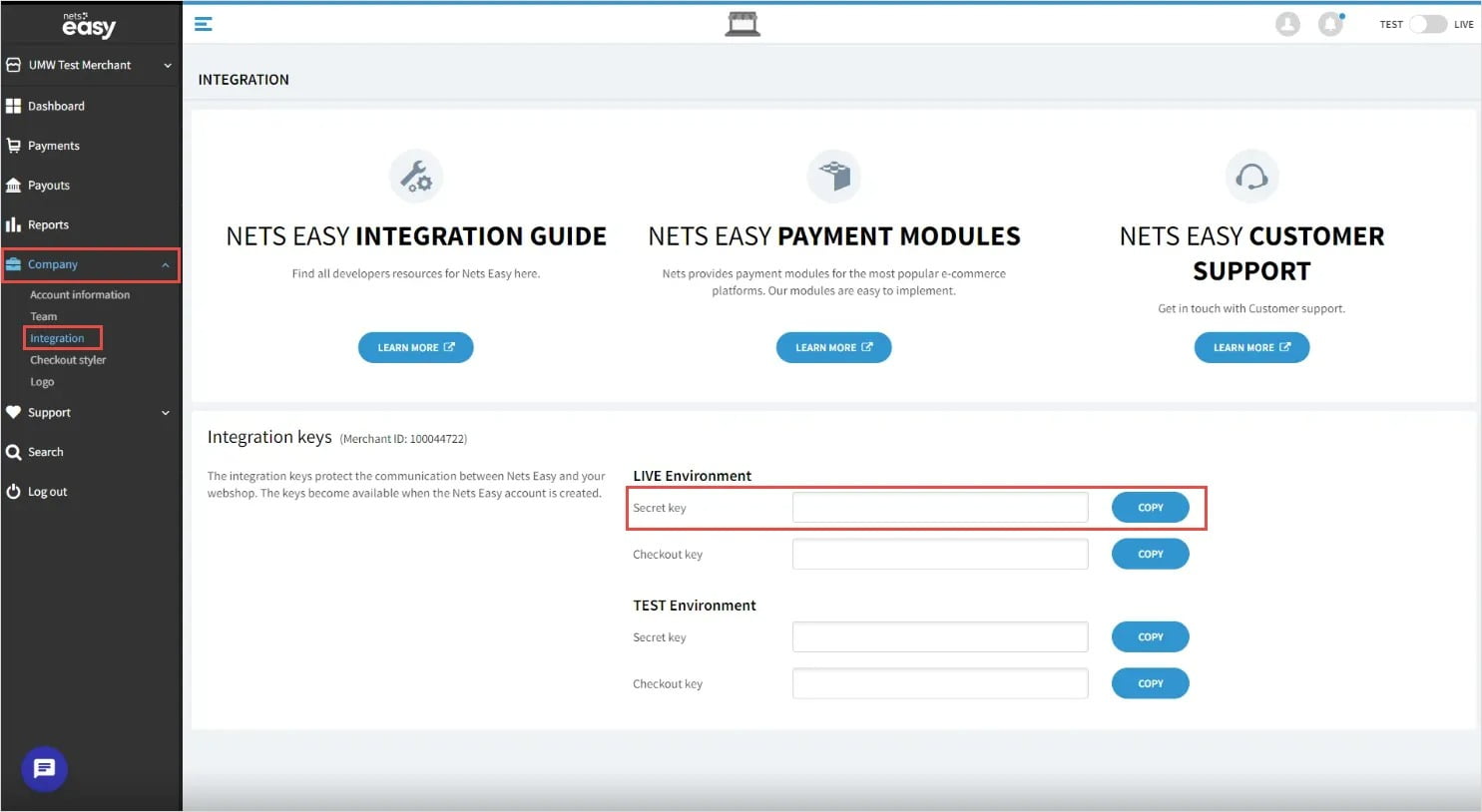Copy the LIVE Checkout key
This screenshot has height=812, width=1482.
(x=1151, y=554)
